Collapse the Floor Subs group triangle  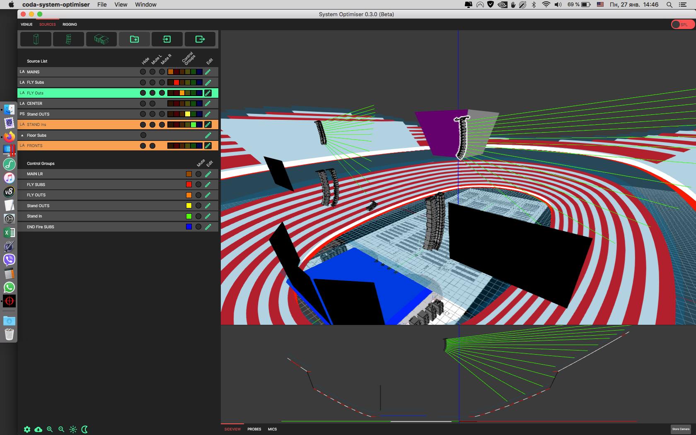click(22, 135)
